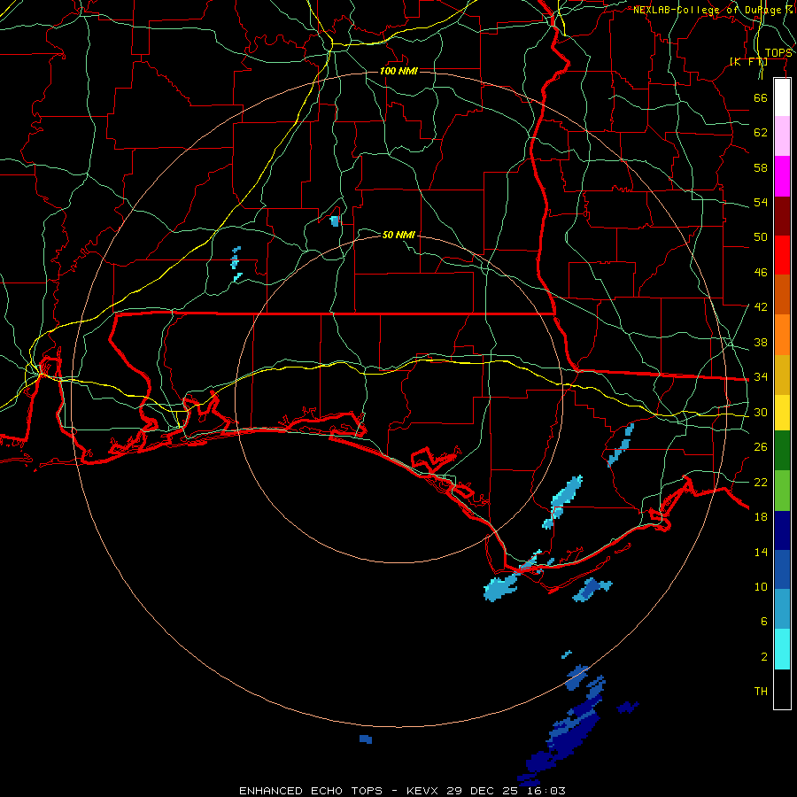Click the legend value '14'
The width and height of the screenshot is (797, 797).
[x=761, y=552]
